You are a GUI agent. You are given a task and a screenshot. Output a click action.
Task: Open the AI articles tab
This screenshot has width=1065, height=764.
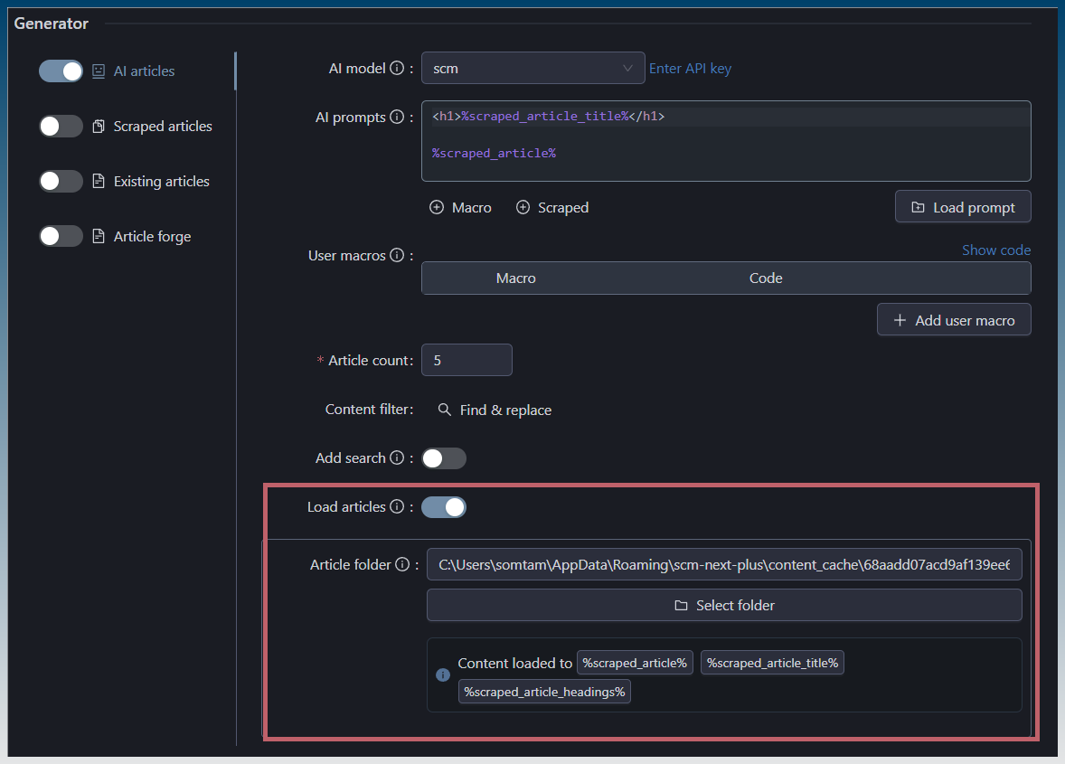click(144, 71)
